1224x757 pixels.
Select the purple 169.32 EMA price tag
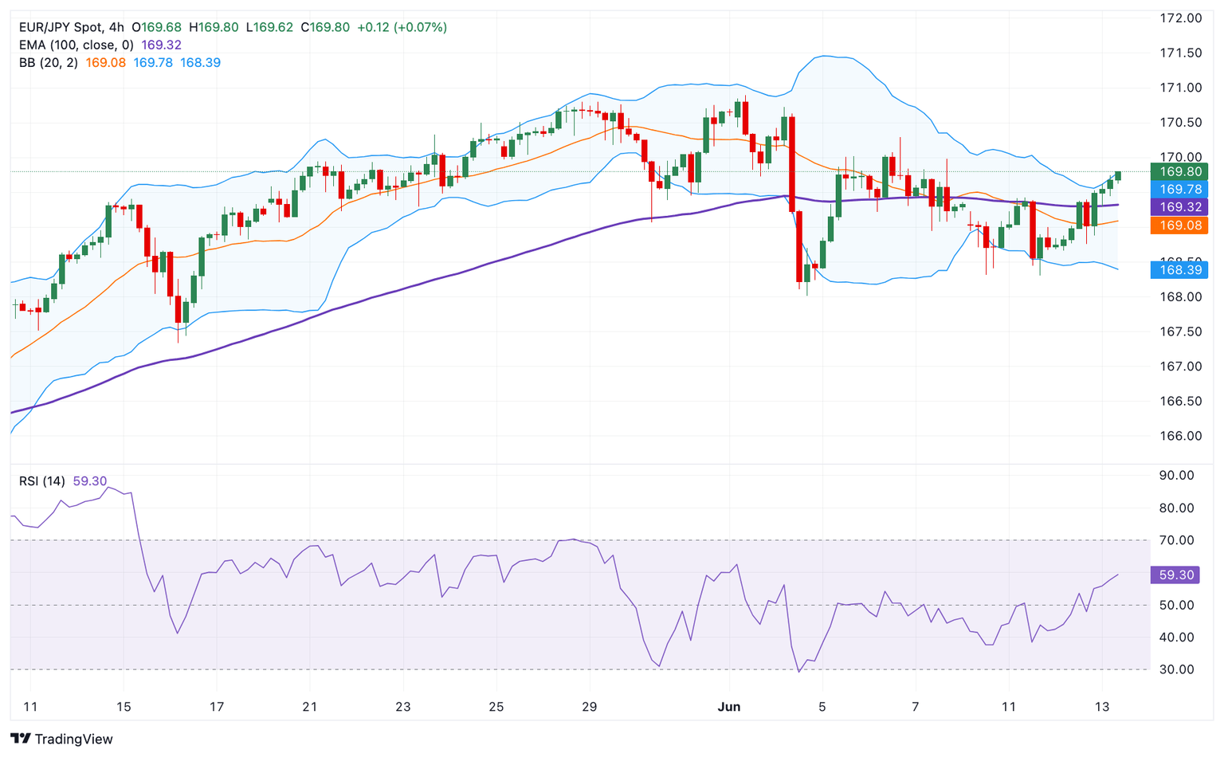tap(1179, 207)
